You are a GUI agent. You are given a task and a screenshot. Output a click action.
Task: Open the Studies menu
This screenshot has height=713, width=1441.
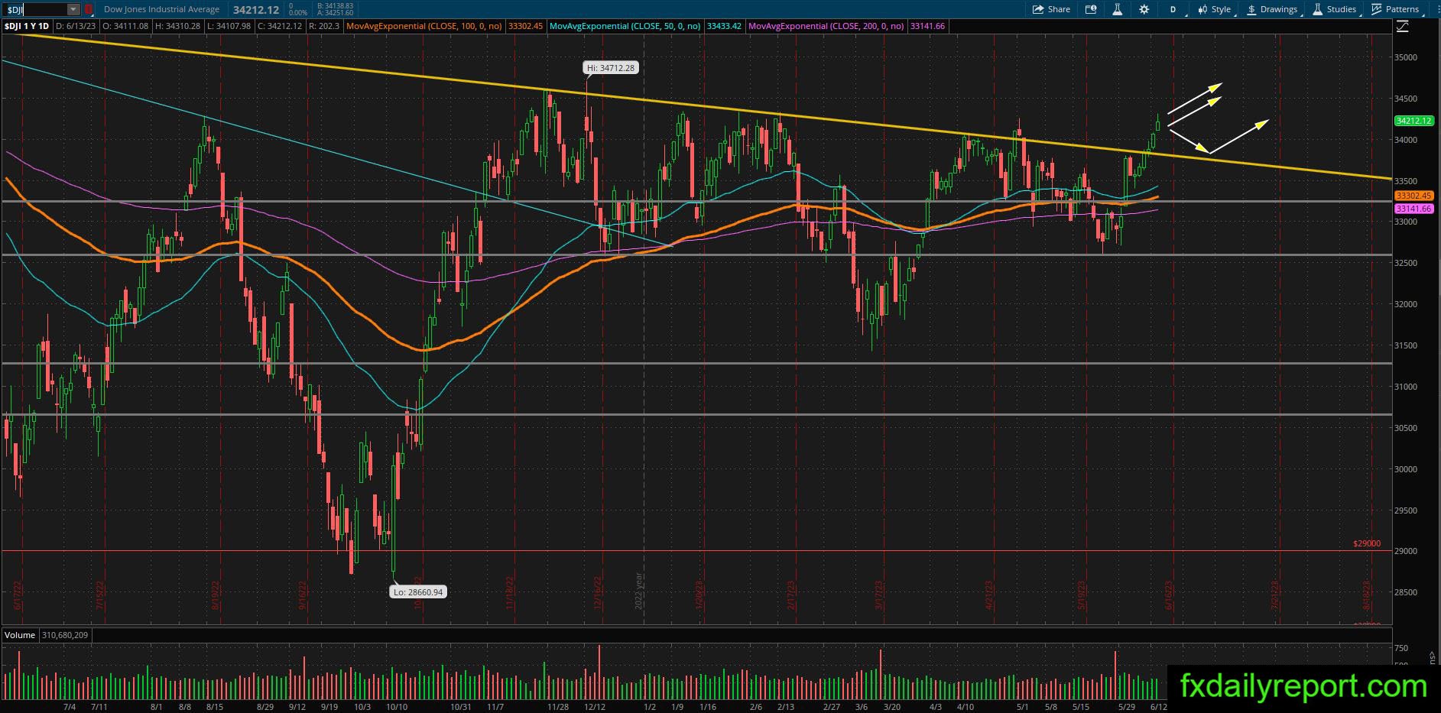(1335, 9)
